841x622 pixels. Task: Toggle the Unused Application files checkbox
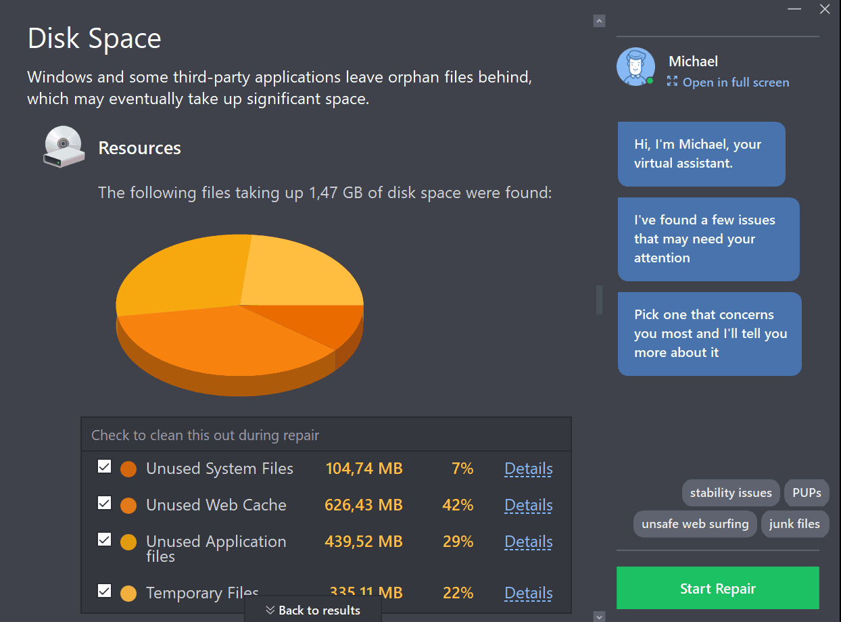pos(104,540)
